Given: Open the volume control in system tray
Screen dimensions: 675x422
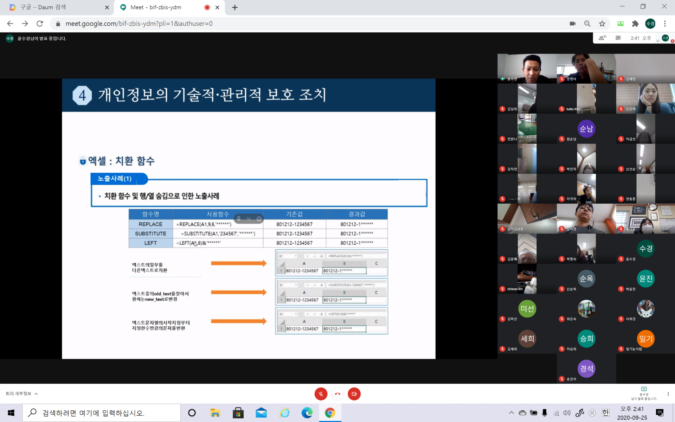Looking at the screenshot, I should (x=567, y=413).
